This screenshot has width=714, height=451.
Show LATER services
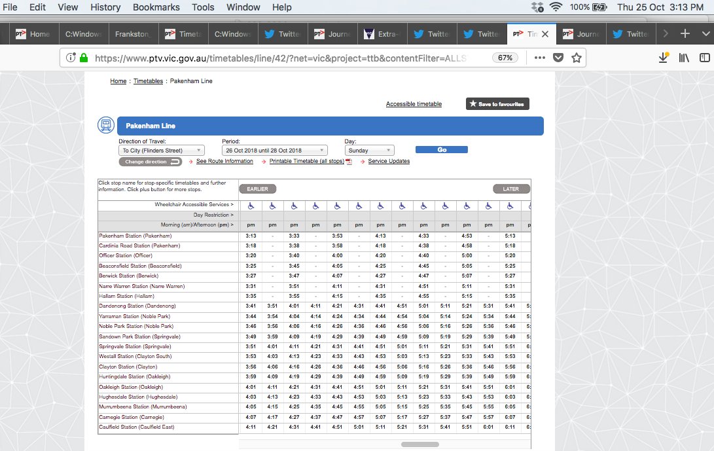(x=511, y=189)
